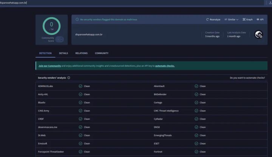This screenshot has height=157, width=272.
Task: Click info icon in no-vendors-flagged banner
Action: [x=77, y=19]
